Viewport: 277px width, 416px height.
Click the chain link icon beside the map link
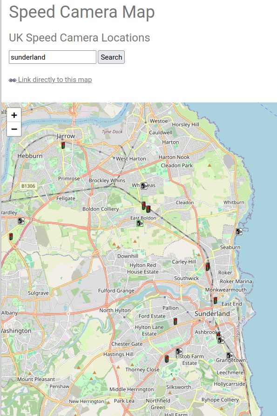[13, 80]
